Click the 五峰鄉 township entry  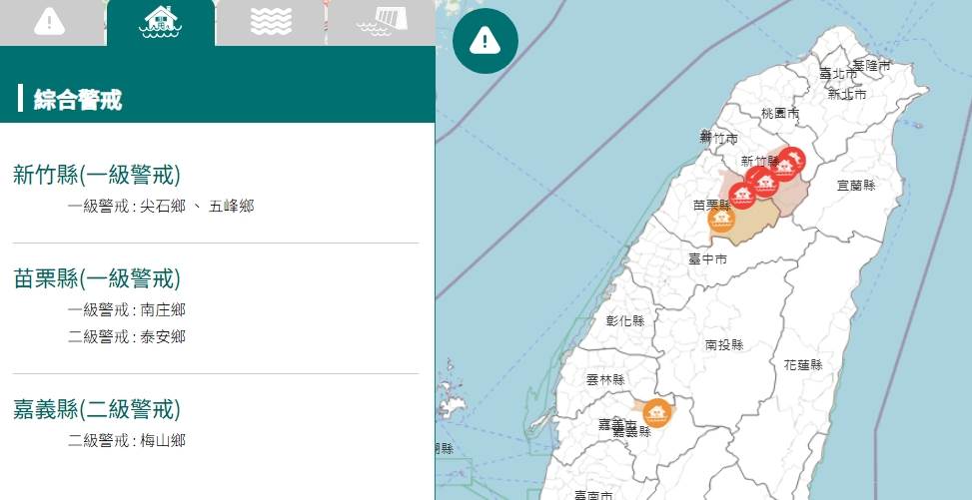tap(231, 207)
